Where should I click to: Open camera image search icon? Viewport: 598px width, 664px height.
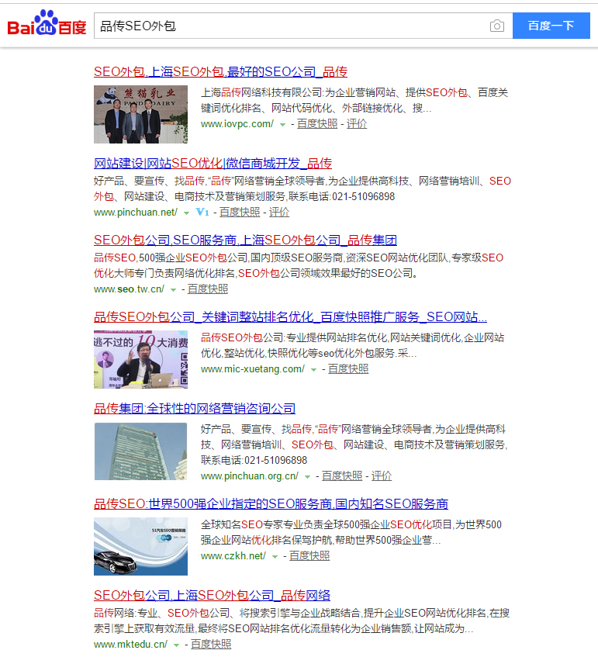coord(496,26)
